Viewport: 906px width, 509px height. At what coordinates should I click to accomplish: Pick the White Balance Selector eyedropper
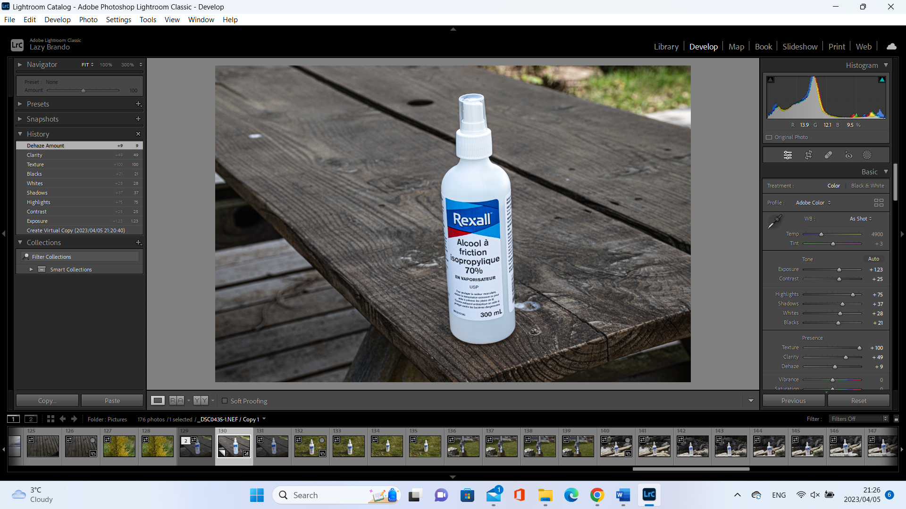click(774, 222)
